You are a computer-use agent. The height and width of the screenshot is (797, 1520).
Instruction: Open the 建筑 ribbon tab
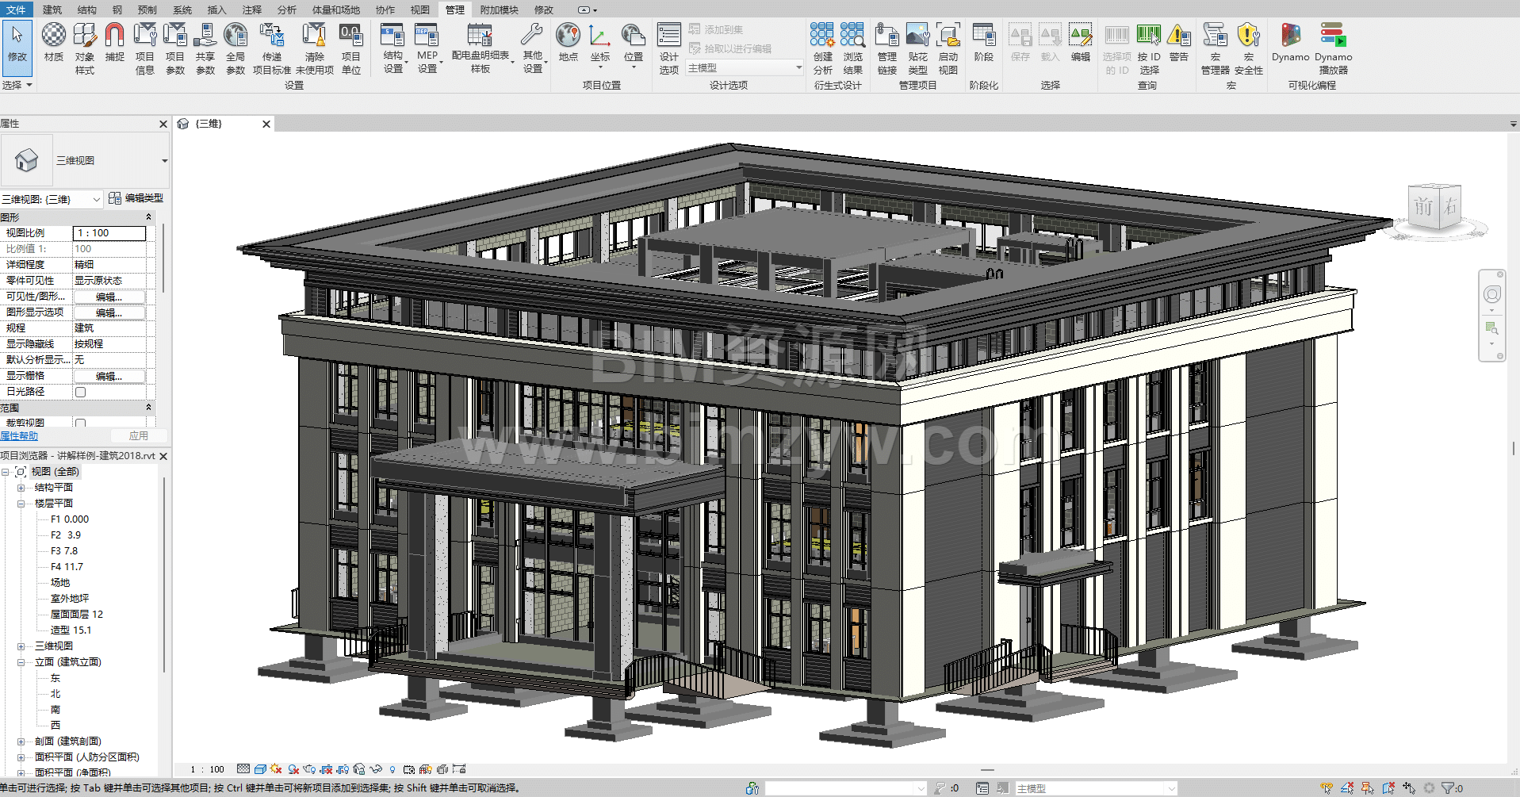pyautogui.click(x=52, y=10)
